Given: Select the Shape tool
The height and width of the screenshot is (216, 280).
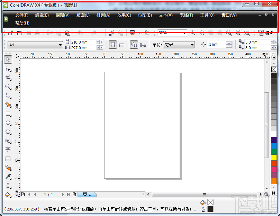Looking at the screenshot, I should (8, 68).
